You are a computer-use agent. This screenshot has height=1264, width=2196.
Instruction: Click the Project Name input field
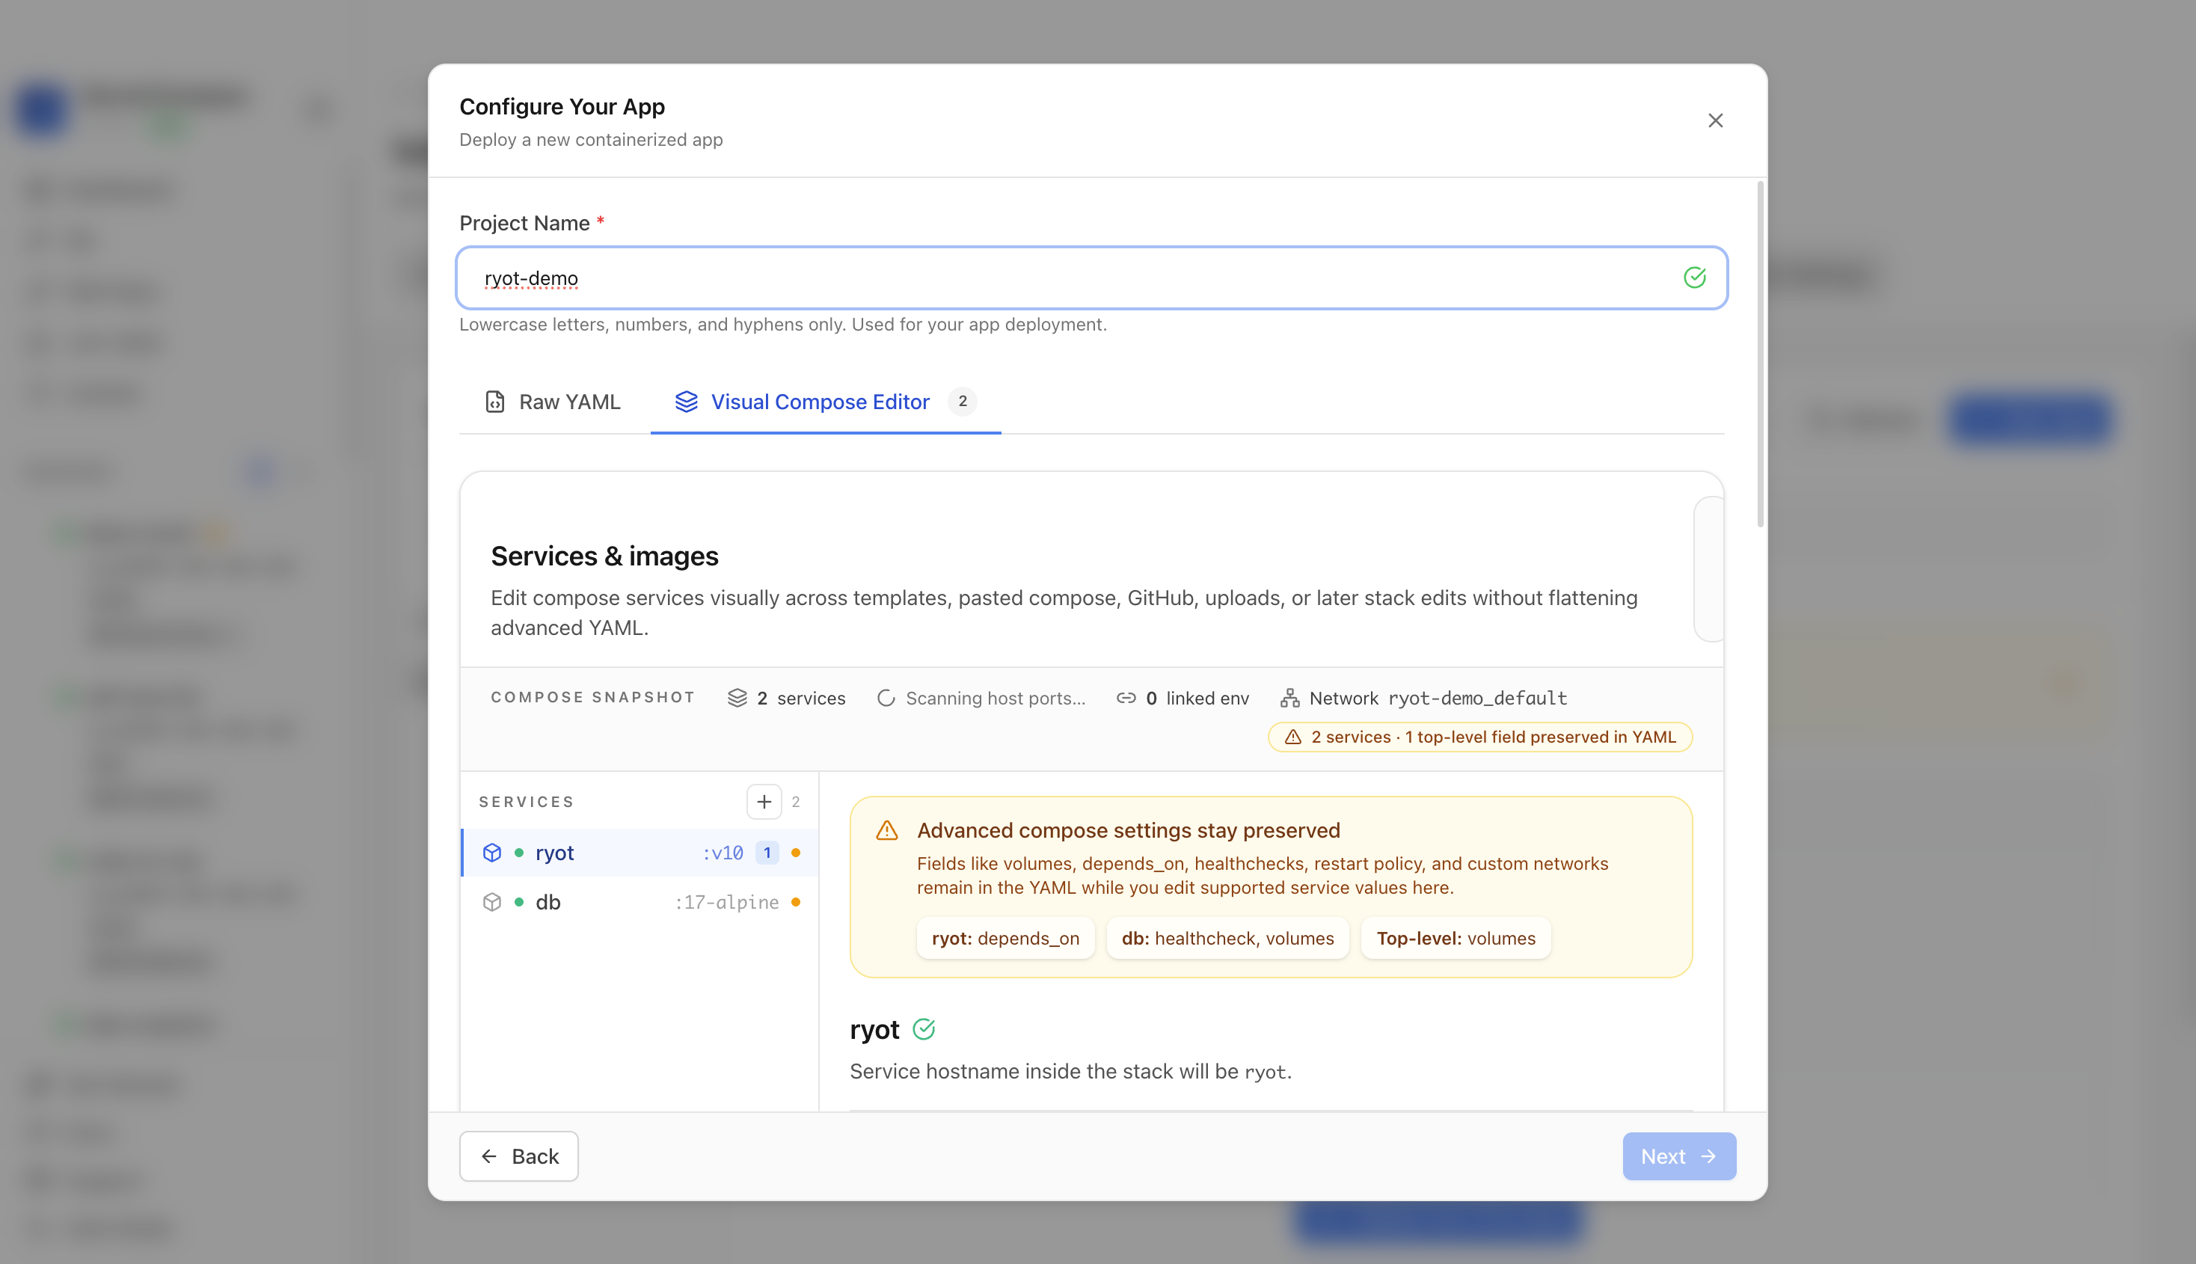[1091, 277]
